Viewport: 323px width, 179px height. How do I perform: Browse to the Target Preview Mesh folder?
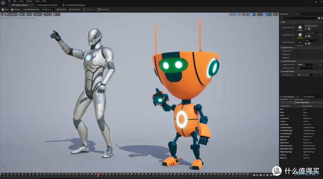[x=309, y=44]
